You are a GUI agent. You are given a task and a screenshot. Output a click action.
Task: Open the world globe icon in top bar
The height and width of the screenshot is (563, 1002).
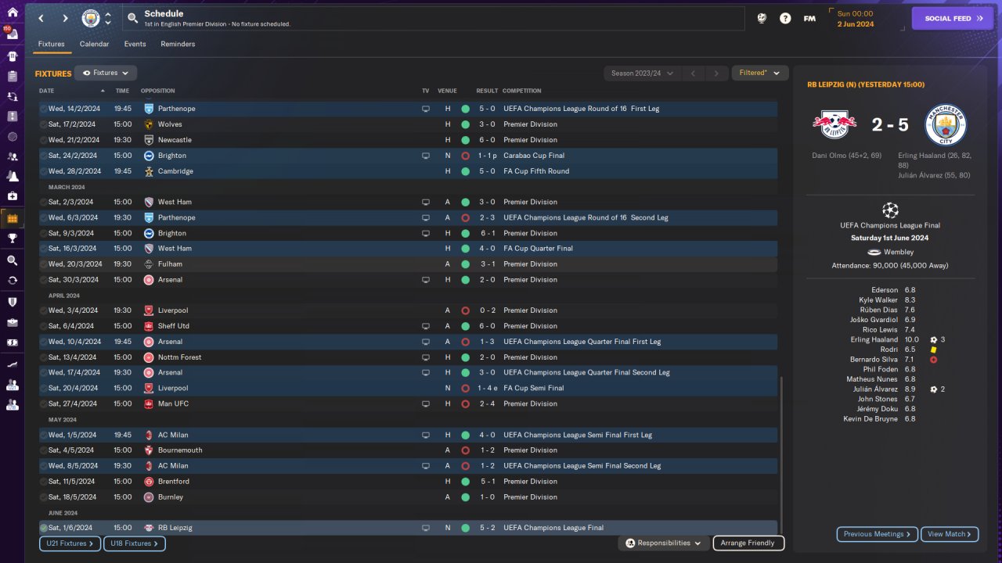762,18
